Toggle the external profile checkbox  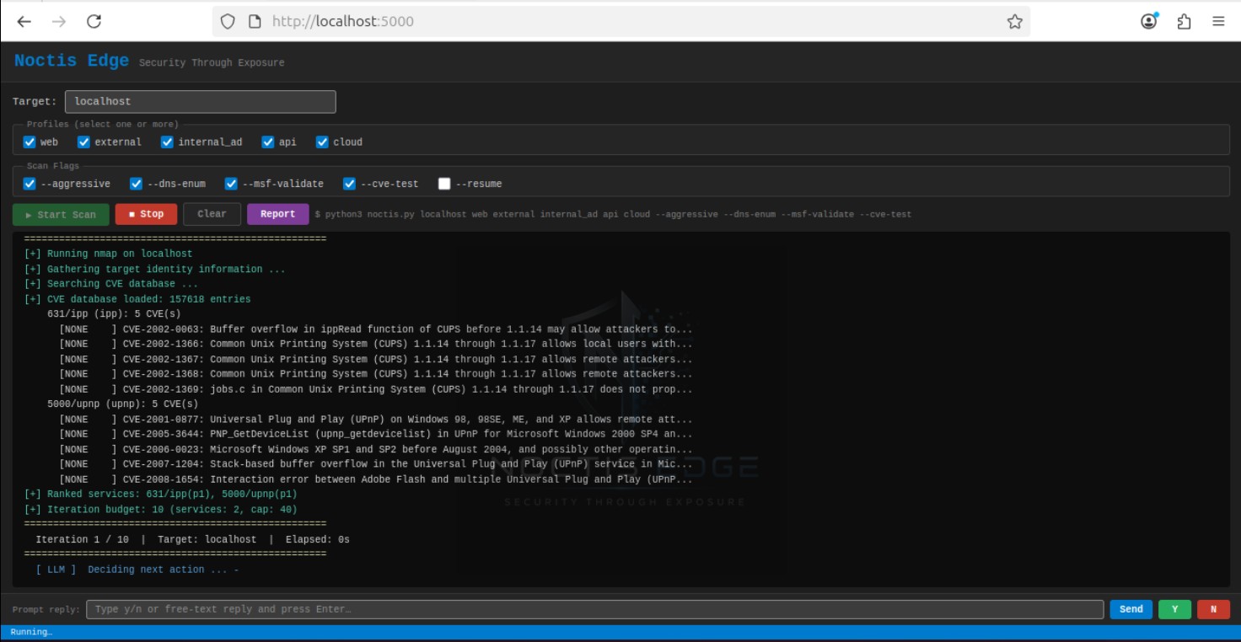tap(83, 142)
